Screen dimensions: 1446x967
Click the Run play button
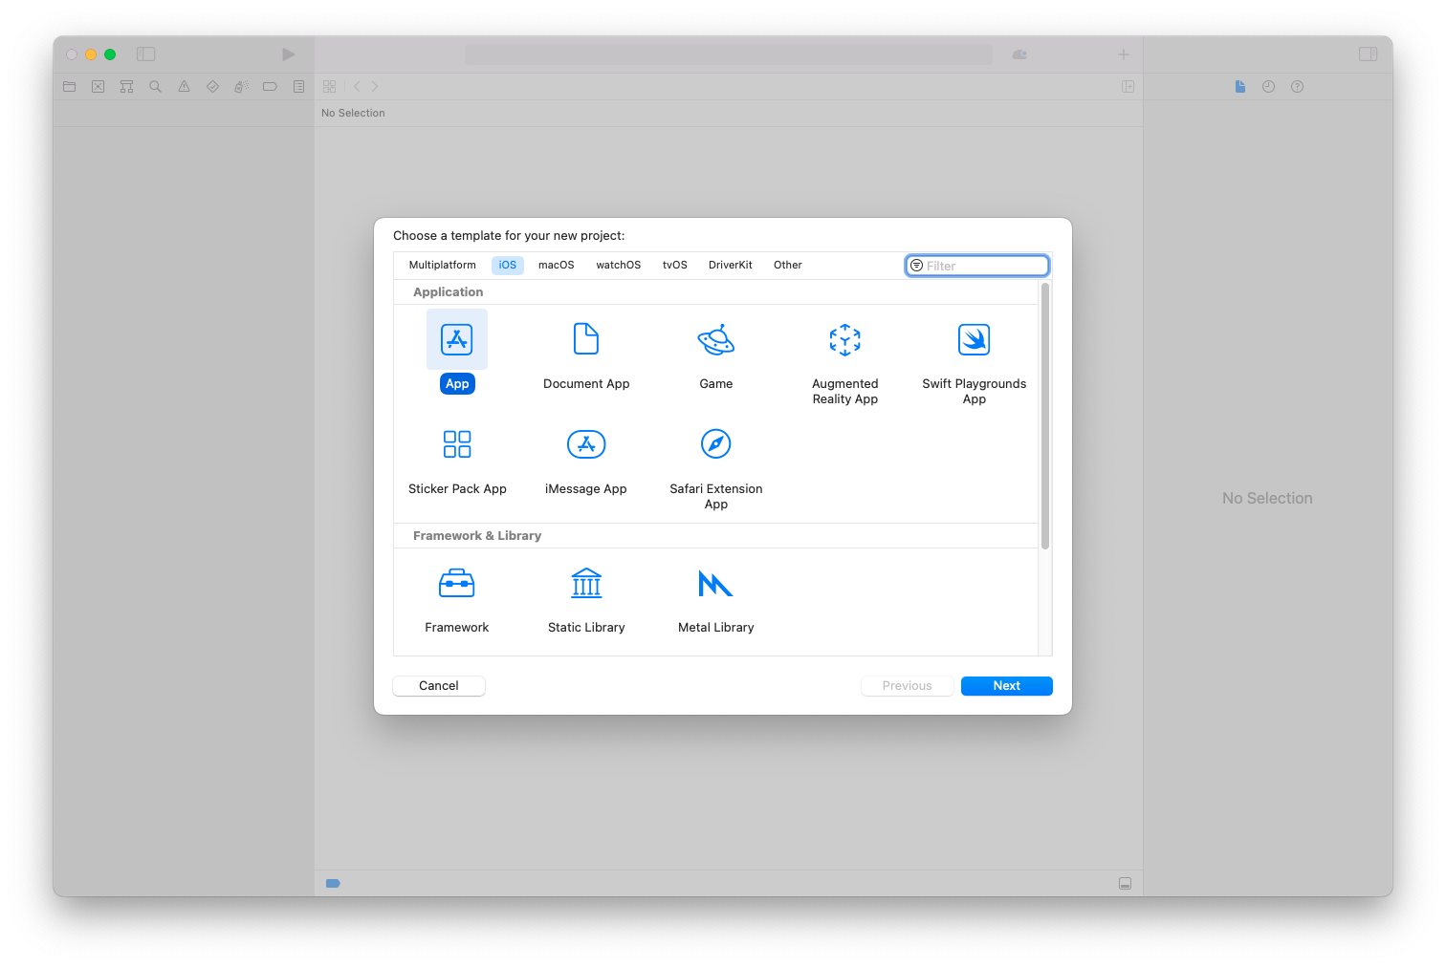[288, 54]
